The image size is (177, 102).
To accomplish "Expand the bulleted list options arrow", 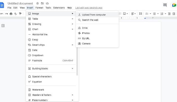I will tap(158, 14).
